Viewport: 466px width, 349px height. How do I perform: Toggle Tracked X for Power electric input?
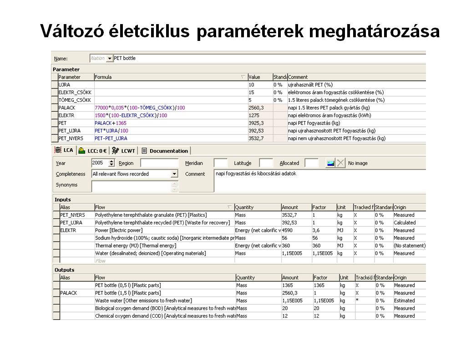coord(355,230)
